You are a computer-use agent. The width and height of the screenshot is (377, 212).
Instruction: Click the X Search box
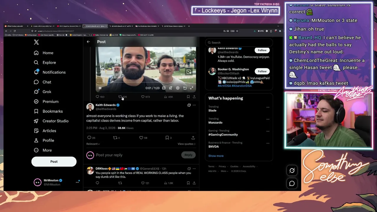[239, 42]
